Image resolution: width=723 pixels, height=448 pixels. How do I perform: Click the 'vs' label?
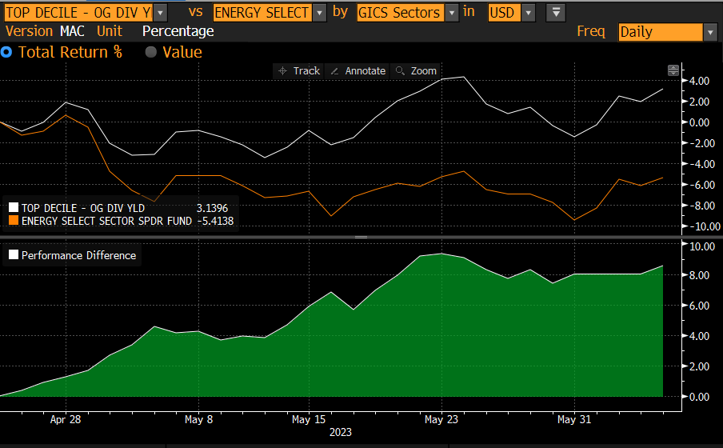(x=195, y=12)
